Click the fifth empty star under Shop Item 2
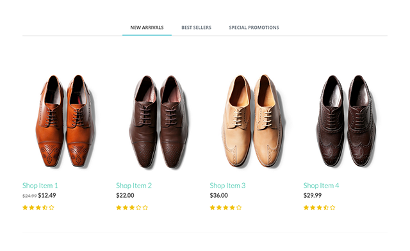 coord(145,207)
